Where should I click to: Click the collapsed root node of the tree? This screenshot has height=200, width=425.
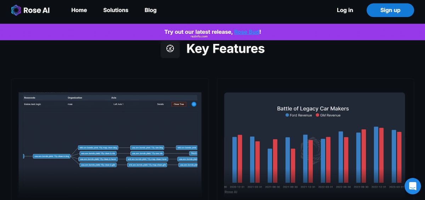click(x=23, y=156)
